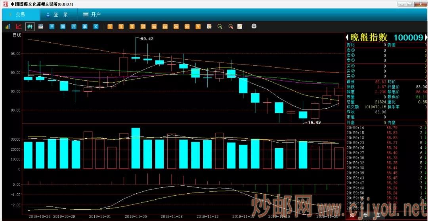Switch to candlestick chart view icon

pyautogui.click(x=30, y=26)
